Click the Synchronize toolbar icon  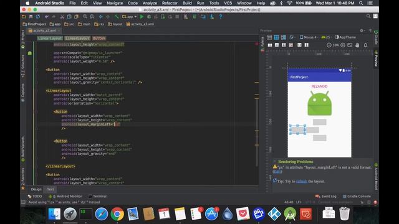point(38,17)
